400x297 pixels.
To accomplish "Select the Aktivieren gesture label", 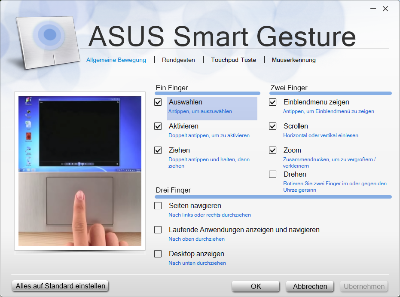I will click(x=184, y=126).
